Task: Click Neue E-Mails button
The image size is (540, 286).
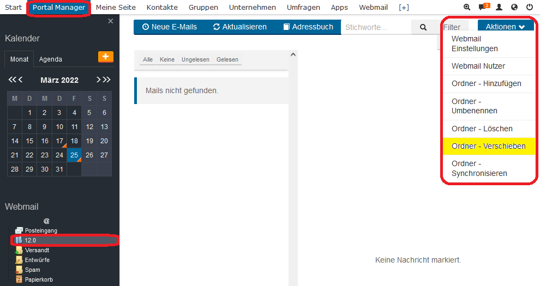Action: click(x=170, y=27)
